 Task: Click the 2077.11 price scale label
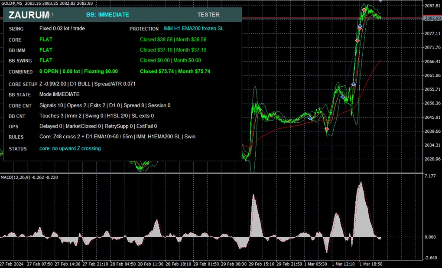432,33
